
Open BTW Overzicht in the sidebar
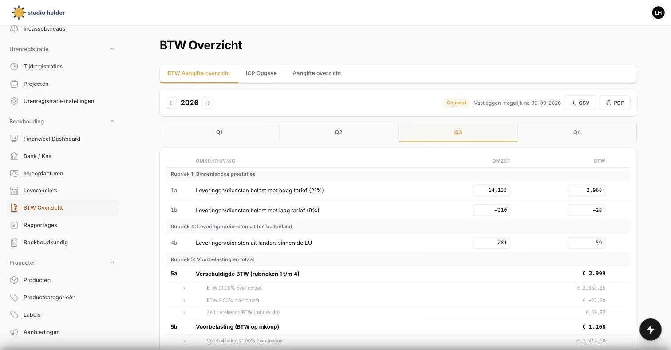pos(63,208)
